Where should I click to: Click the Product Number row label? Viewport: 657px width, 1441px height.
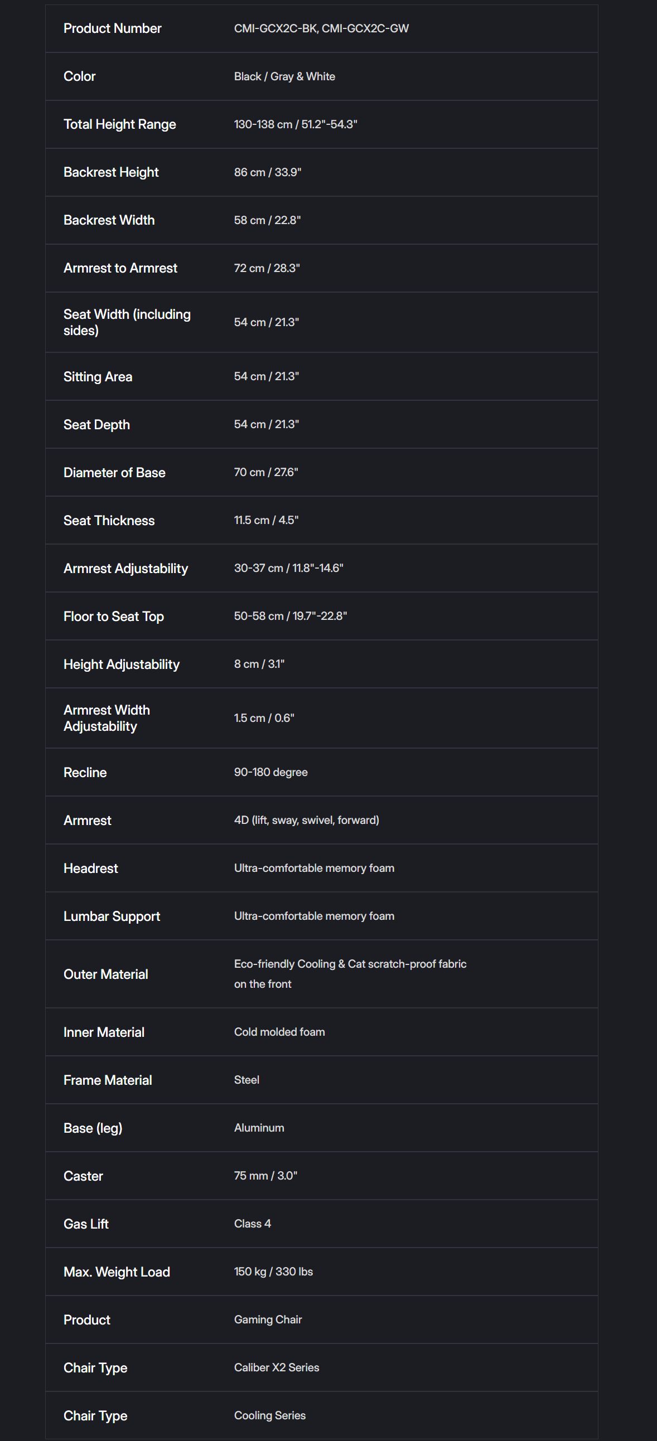112,28
